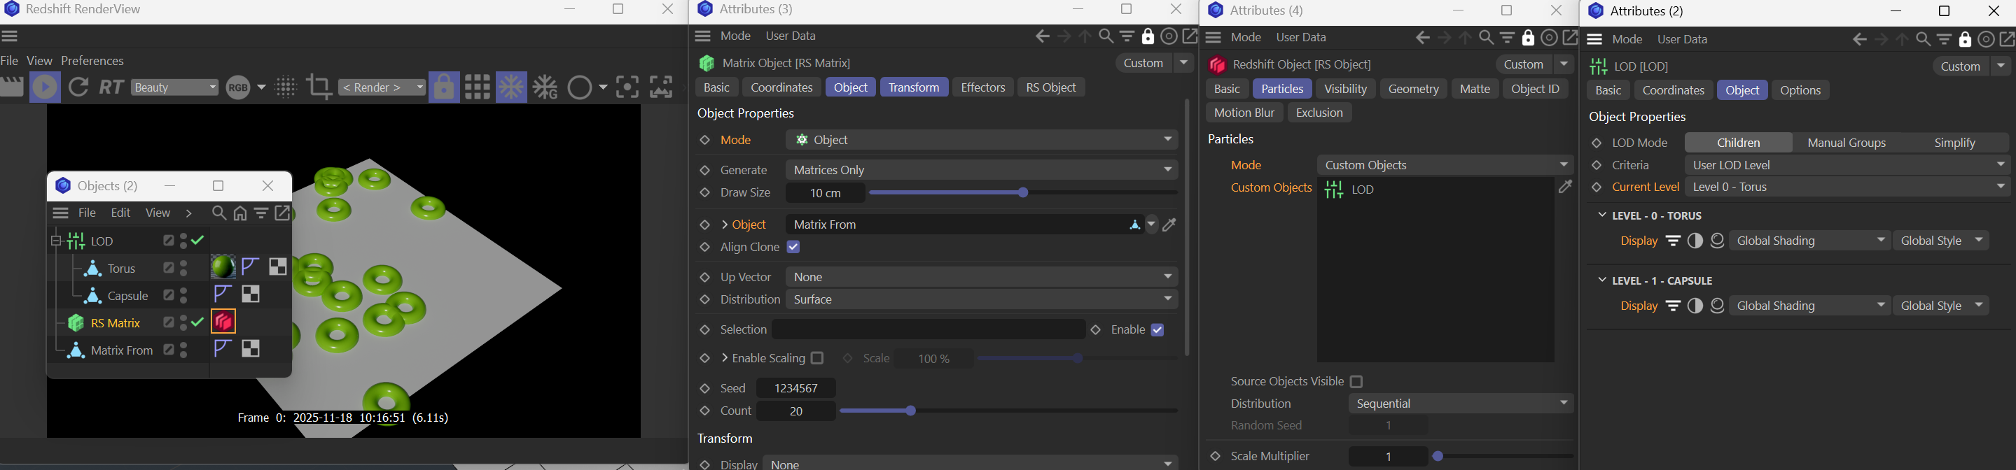Click the search icon in Objects manager
This screenshot has width=2016, height=470.
pyautogui.click(x=219, y=213)
